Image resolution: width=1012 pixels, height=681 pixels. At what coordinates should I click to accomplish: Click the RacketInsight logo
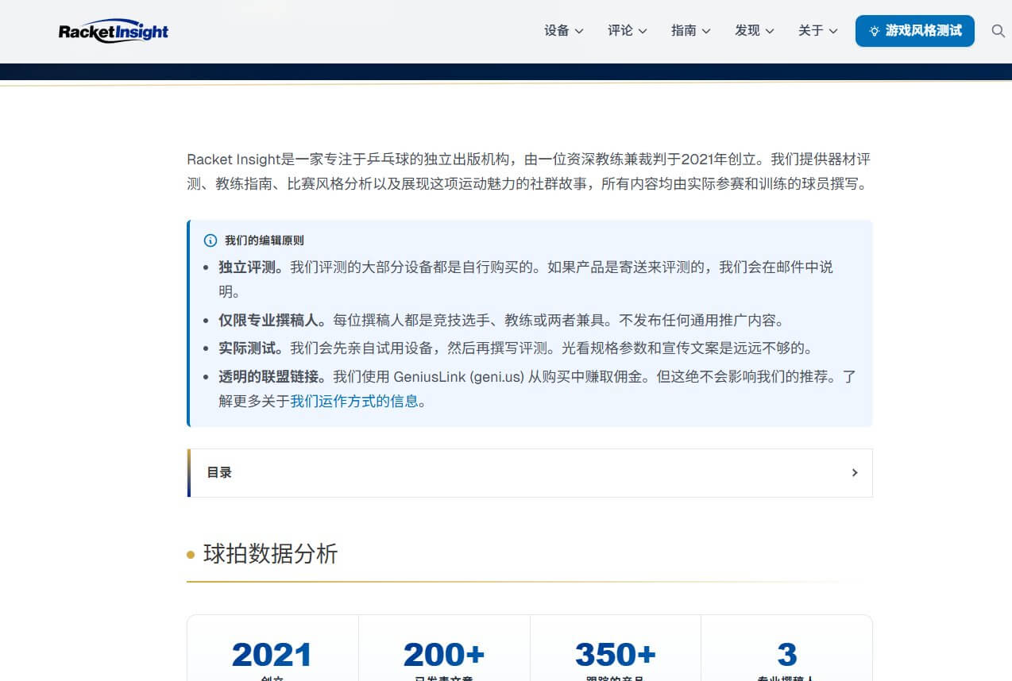[x=114, y=31]
